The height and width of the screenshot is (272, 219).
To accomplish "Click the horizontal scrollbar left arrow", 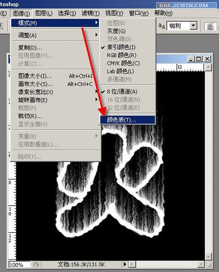I will (132, 264).
